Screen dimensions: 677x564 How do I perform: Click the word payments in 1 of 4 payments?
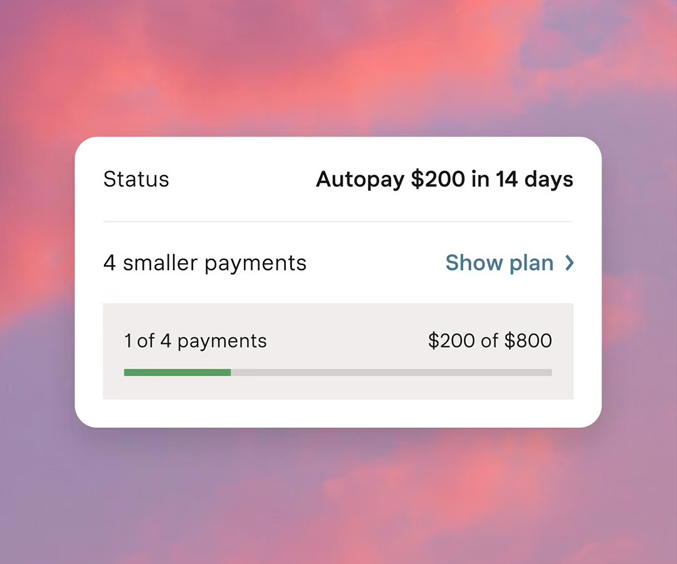[222, 341]
